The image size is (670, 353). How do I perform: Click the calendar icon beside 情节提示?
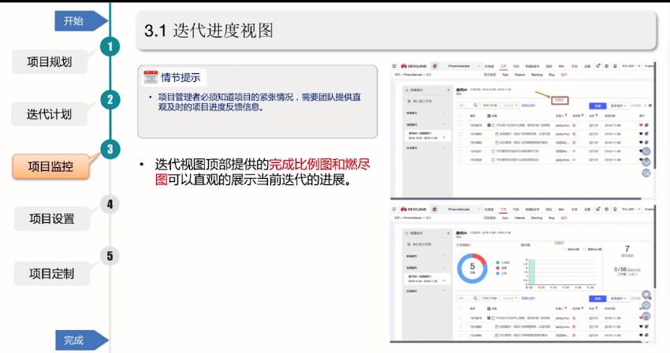pos(151,77)
